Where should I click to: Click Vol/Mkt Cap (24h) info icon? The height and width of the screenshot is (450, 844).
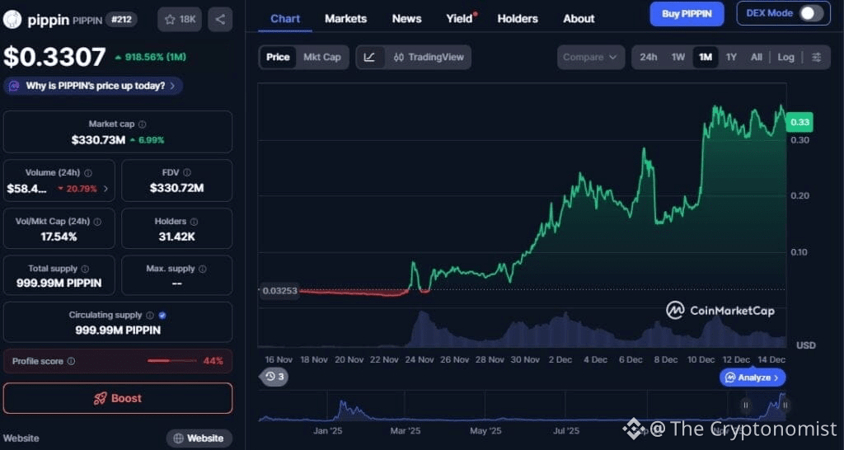click(x=97, y=222)
